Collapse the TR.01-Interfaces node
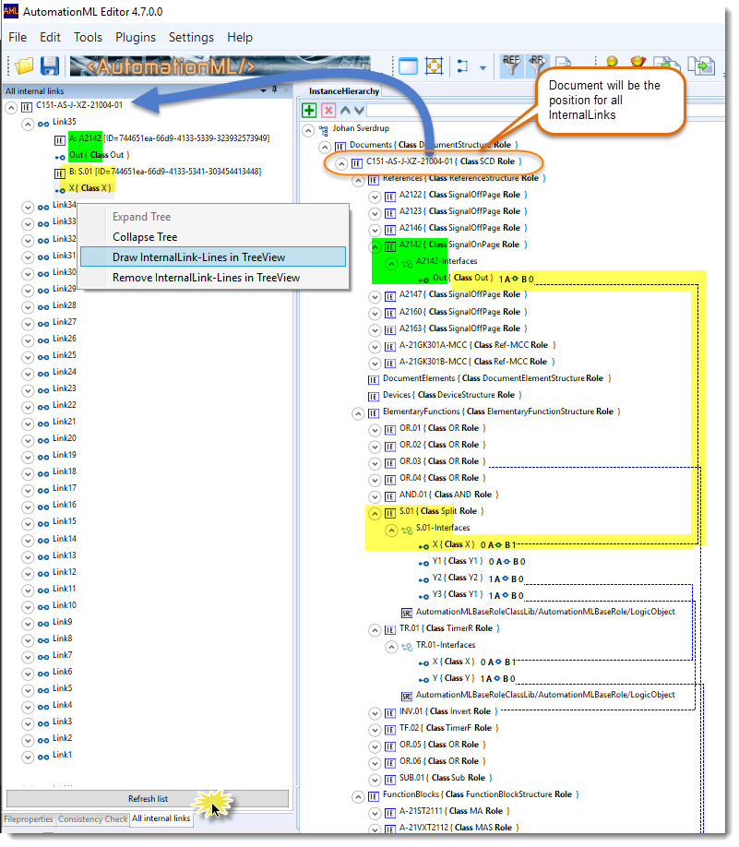Screen dimensions: 739x847 (391, 647)
